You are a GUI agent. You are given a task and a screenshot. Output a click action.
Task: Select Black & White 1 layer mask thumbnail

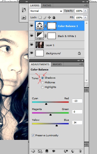[52, 36]
